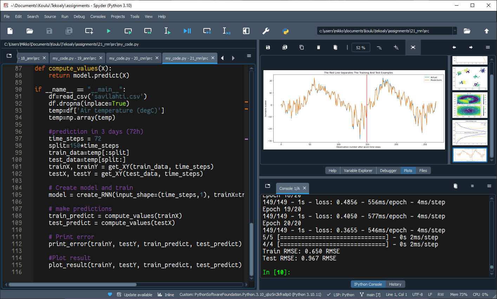Copy plot to clipboard icon
Viewport: 497px width, 299px height.
(x=301, y=47)
